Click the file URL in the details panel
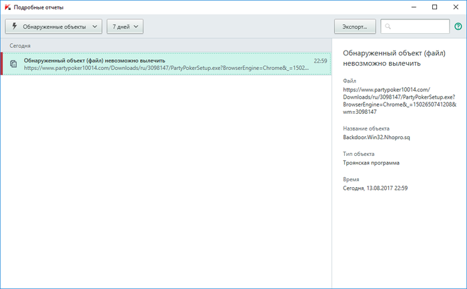 [x=400, y=101]
